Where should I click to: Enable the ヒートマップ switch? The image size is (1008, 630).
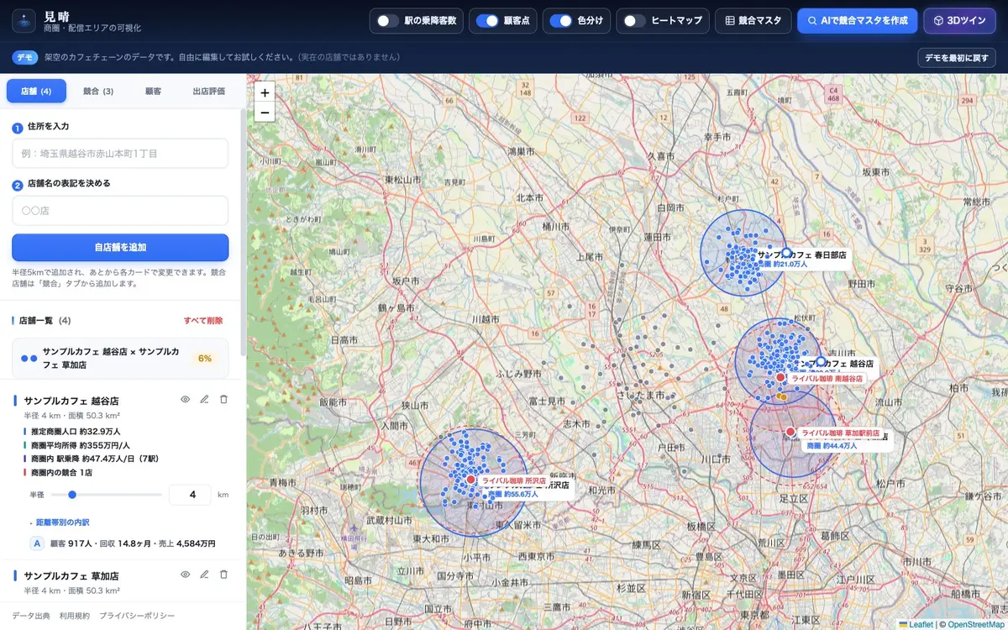(x=634, y=21)
